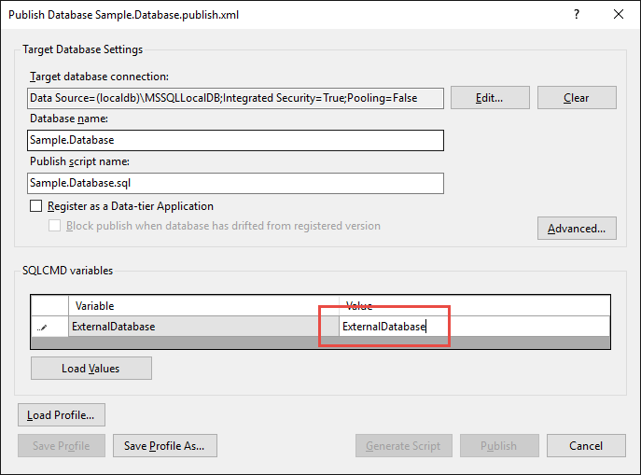Click the target database connection field
Image resolution: width=641 pixels, height=475 pixels.
[235, 97]
